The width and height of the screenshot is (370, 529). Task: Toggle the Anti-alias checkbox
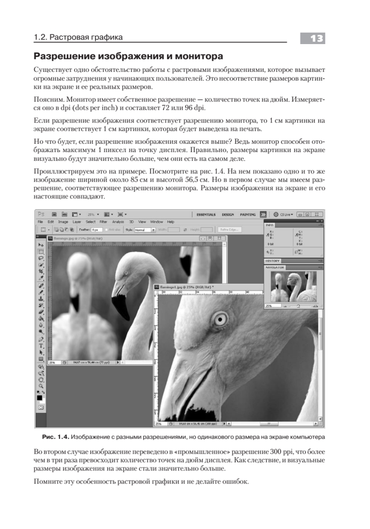[x=107, y=230]
